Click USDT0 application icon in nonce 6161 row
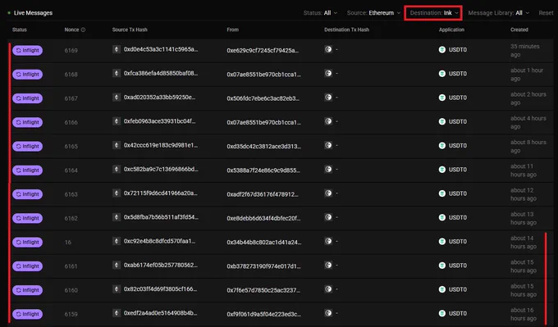 point(442,266)
